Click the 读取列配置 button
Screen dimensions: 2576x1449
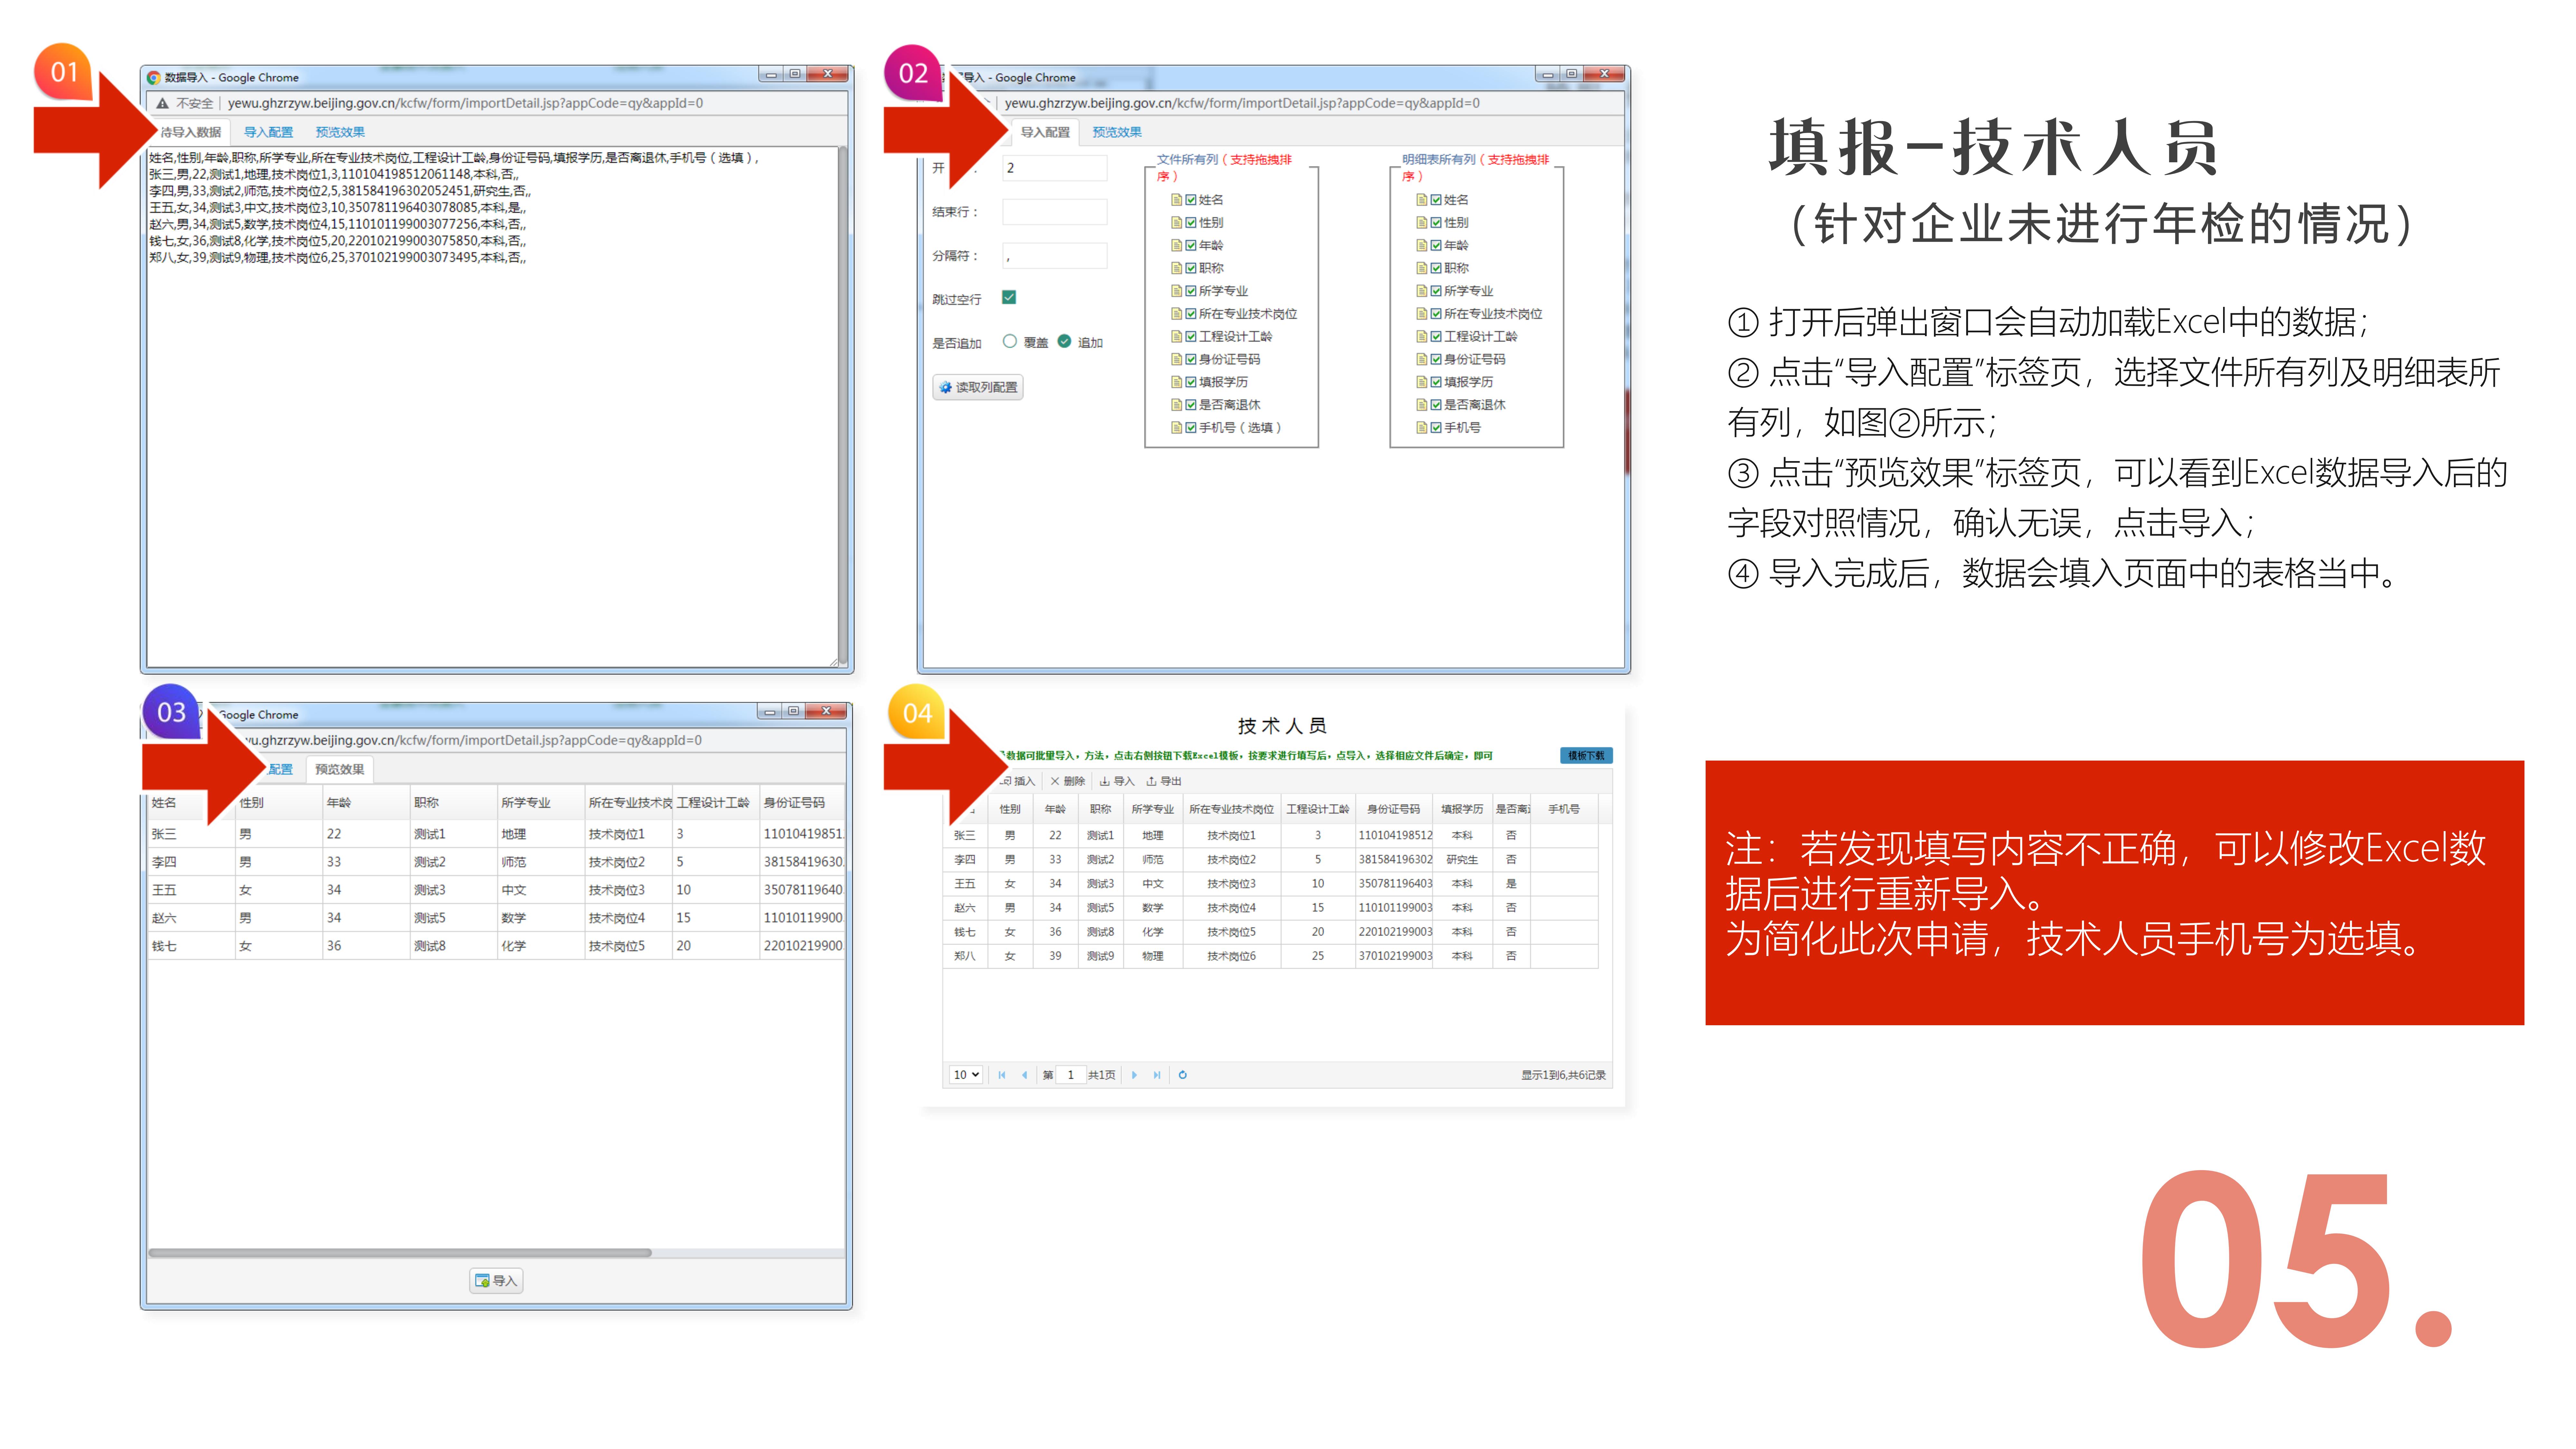(x=978, y=387)
